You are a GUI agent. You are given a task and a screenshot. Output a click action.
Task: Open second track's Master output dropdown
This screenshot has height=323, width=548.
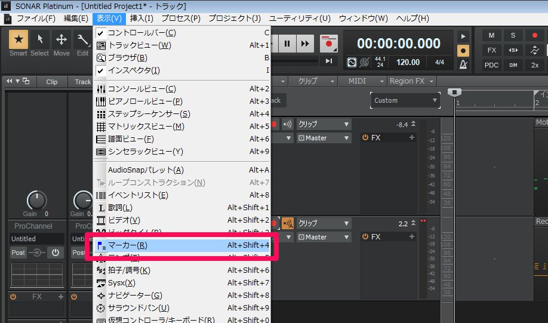[x=324, y=237]
